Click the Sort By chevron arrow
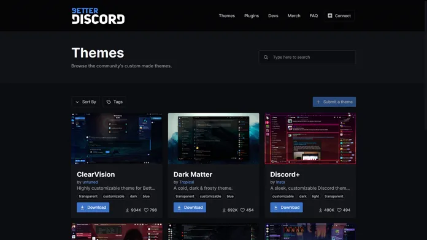This screenshot has width=427, height=240. pyautogui.click(x=77, y=102)
